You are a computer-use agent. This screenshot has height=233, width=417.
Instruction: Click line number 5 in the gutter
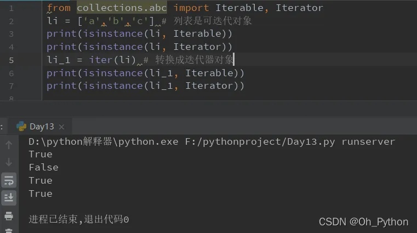pyautogui.click(x=12, y=60)
